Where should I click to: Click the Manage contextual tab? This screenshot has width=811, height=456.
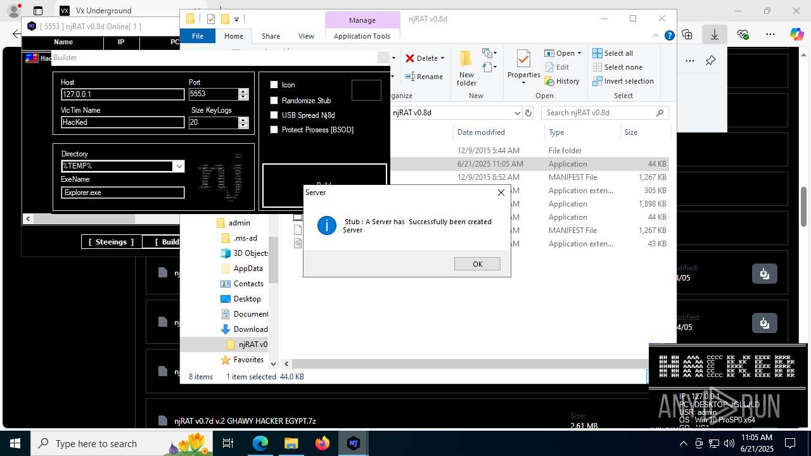(362, 20)
